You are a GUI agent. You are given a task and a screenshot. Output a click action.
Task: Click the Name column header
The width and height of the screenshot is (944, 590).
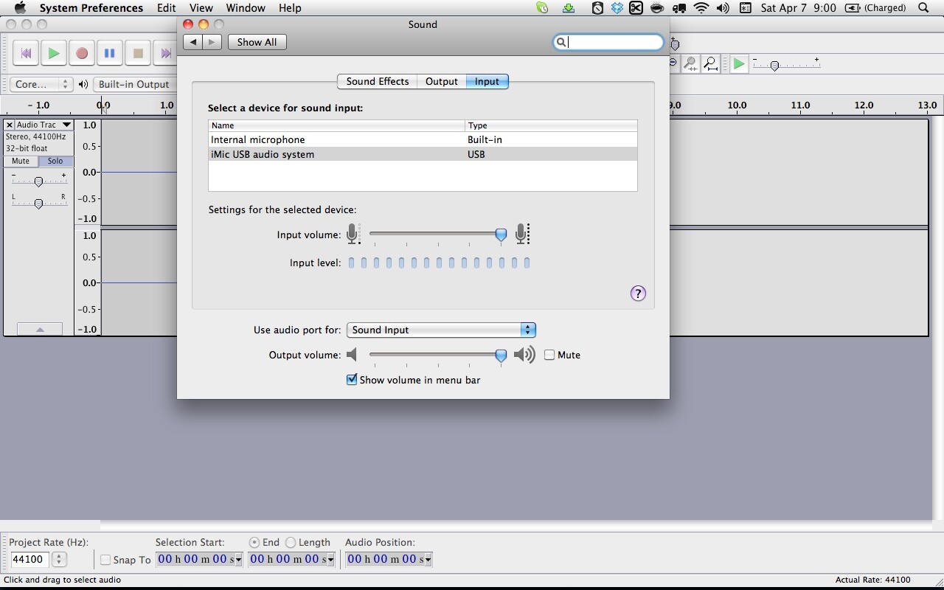tap(336, 125)
